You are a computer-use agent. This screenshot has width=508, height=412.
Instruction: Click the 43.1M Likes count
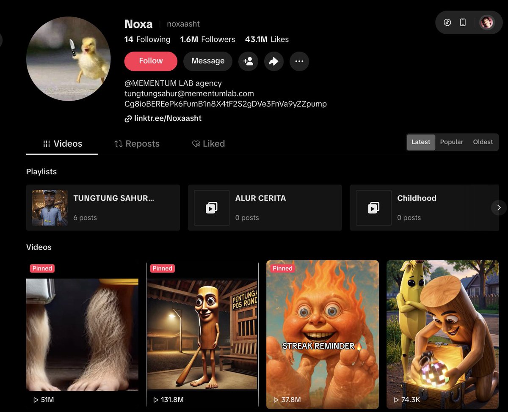267,39
